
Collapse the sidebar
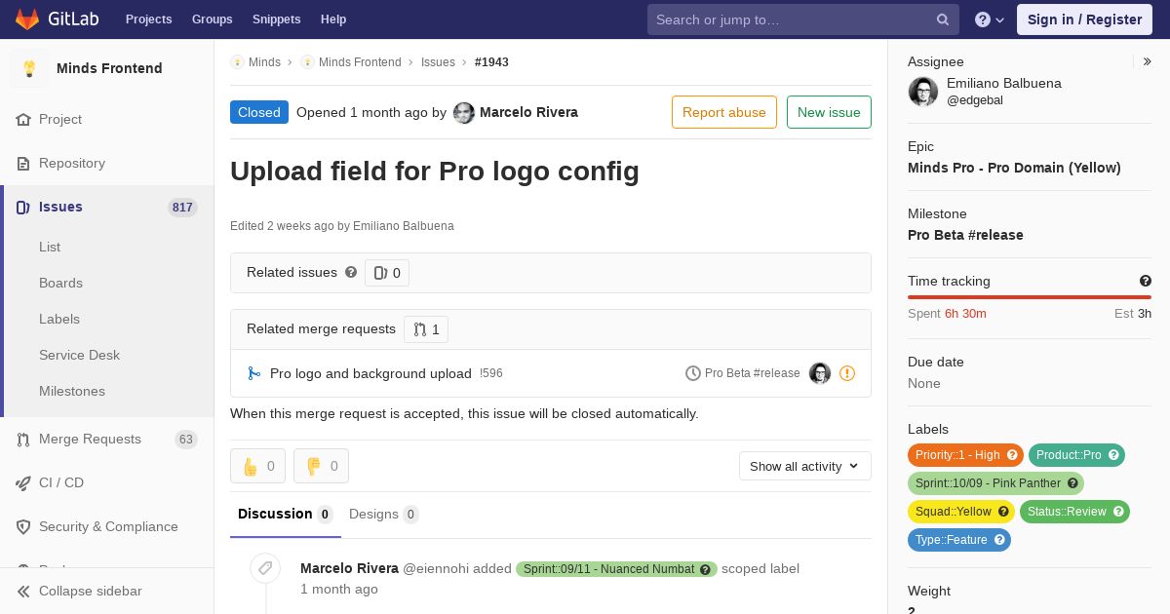(x=107, y=591)
